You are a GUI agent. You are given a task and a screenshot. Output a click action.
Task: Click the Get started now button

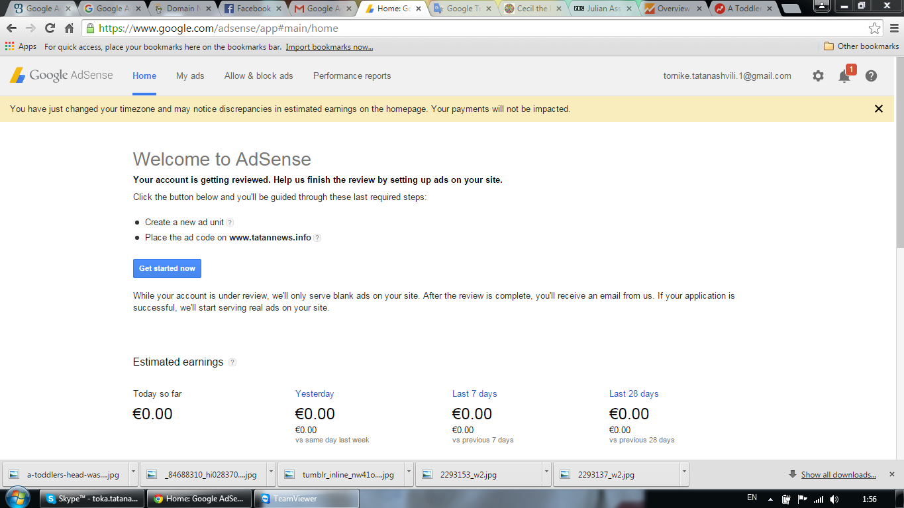[167, 268]
